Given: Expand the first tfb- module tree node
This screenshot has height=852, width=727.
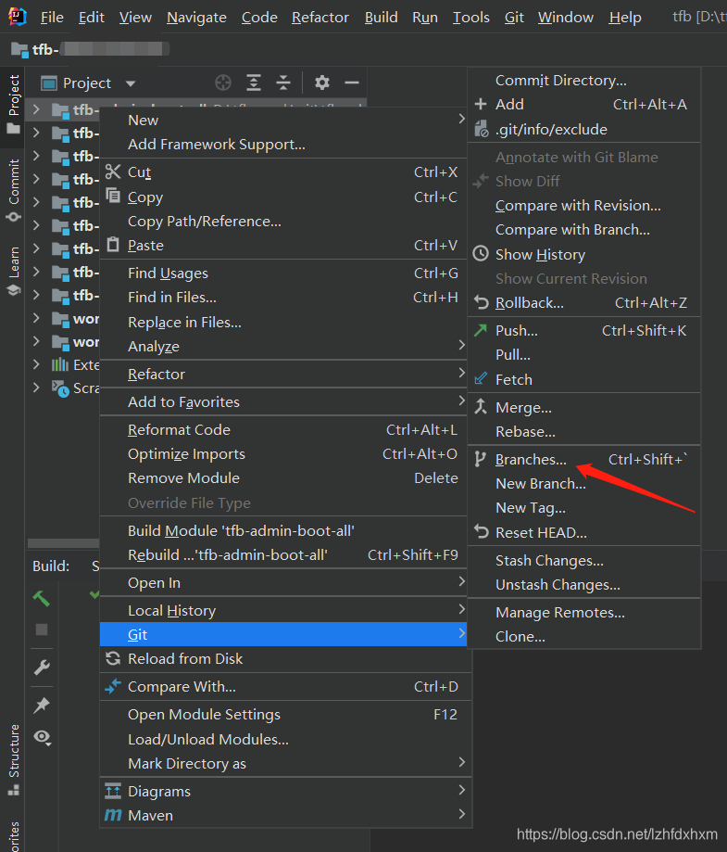Looking at the screenshot, I should click(x=36, y=109).
